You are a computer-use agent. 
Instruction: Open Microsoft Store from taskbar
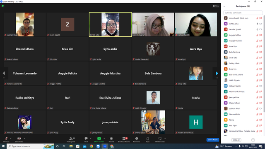coord(78,146)
